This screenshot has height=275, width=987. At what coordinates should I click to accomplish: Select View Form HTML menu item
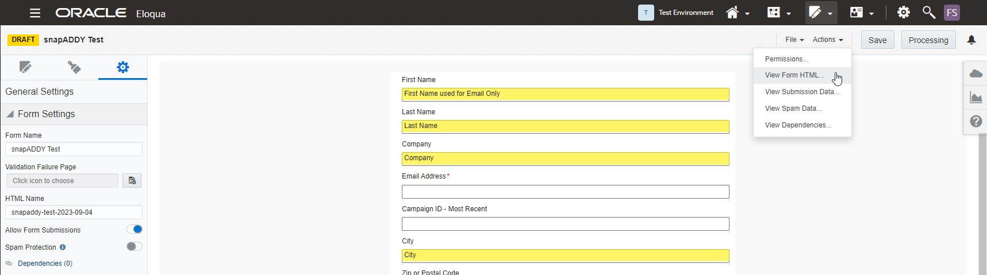point(794,75)
